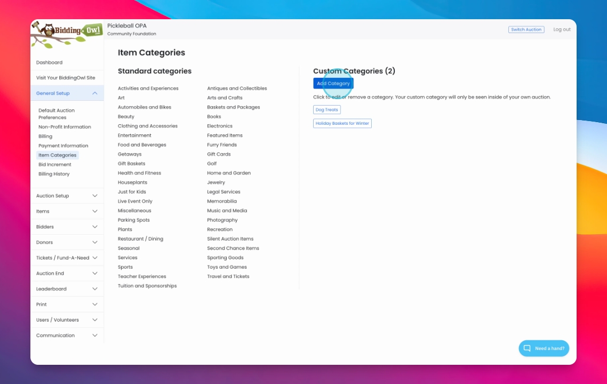Click Arts and Crafts category
Image resolution: width=607 pixels, height=384 pixels.
(x=225, y=98)
